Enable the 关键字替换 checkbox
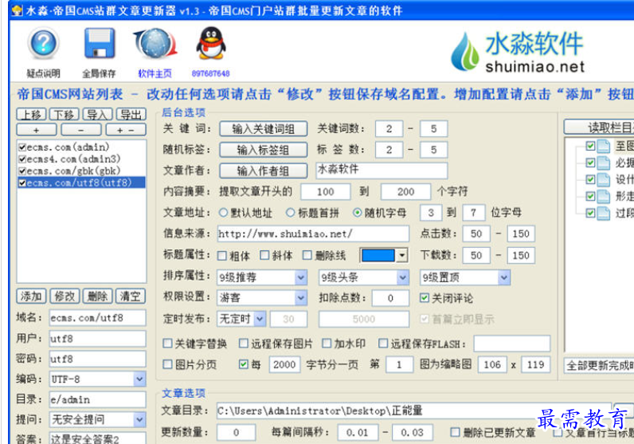This screenshot has height=444, width=634. 167,344
